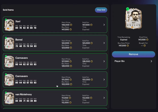Click Xavi's PAS 92 stat value

point(24,28)
